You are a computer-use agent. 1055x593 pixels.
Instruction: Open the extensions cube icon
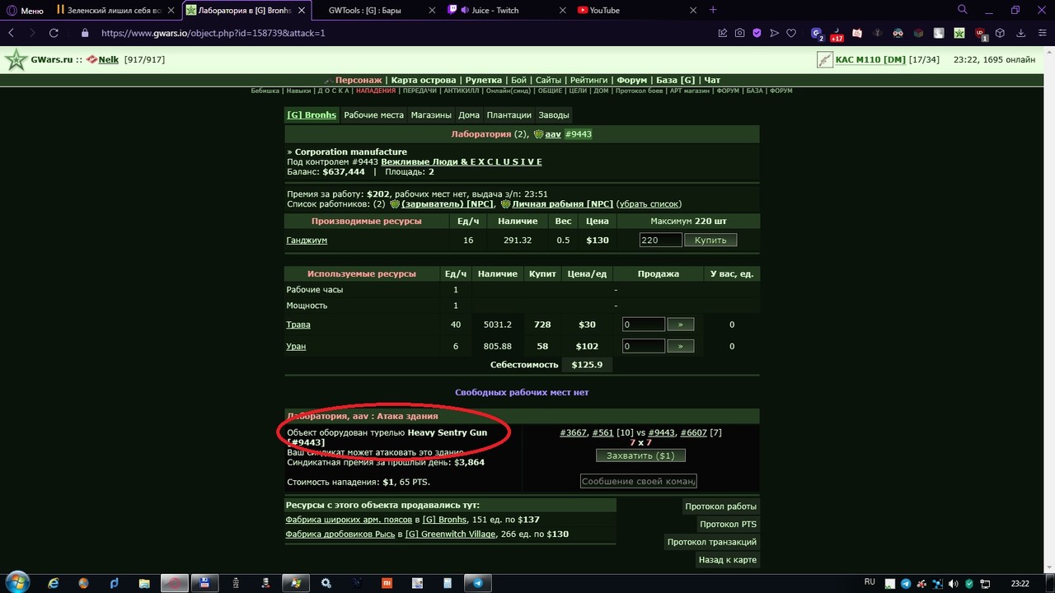(1000, 33)
